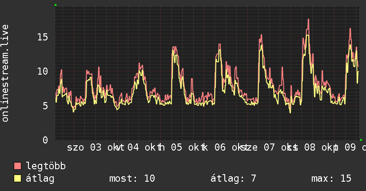This screenshot has height=191, width=366.
Task: Click the átlag: 7 statistic
Action: click(233, 179)
